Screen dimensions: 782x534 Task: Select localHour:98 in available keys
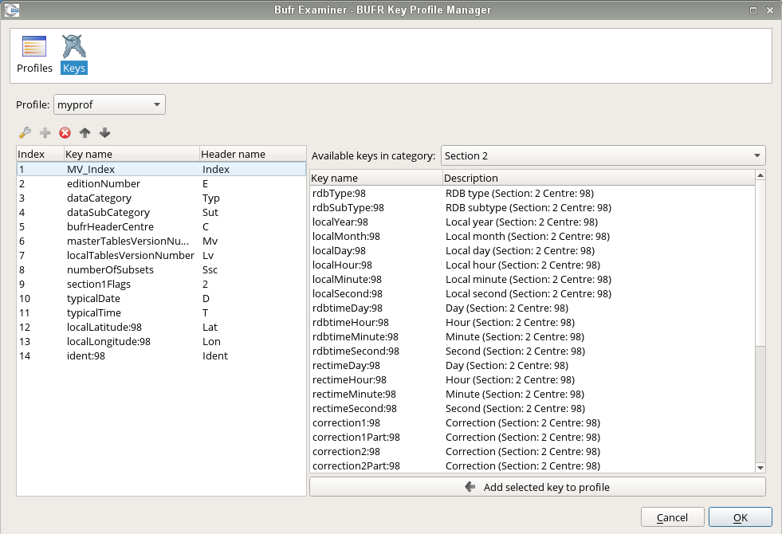(x=532, y=265)
